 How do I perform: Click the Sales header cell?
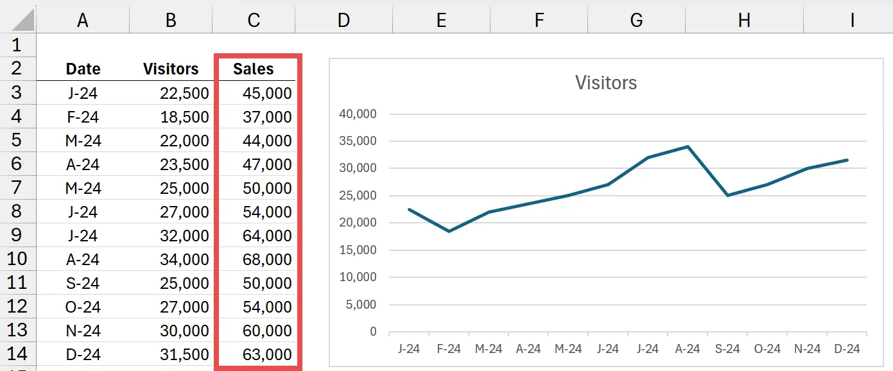pos(254,69)
